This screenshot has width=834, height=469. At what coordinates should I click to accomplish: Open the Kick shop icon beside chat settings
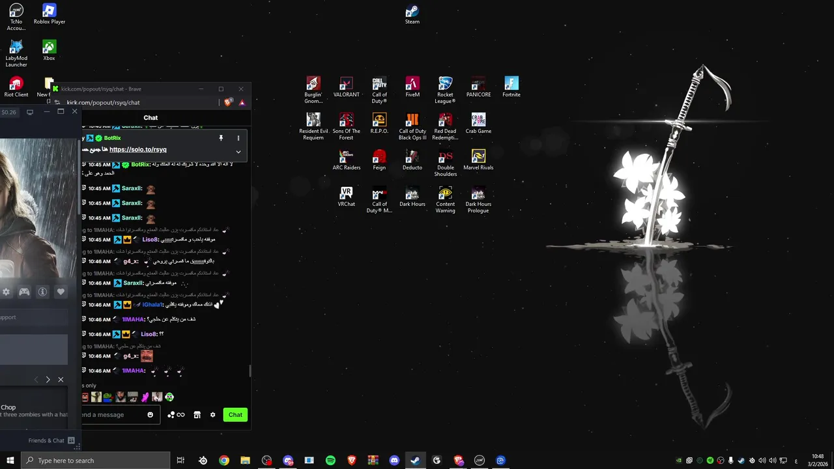click(x=197, y=414)
